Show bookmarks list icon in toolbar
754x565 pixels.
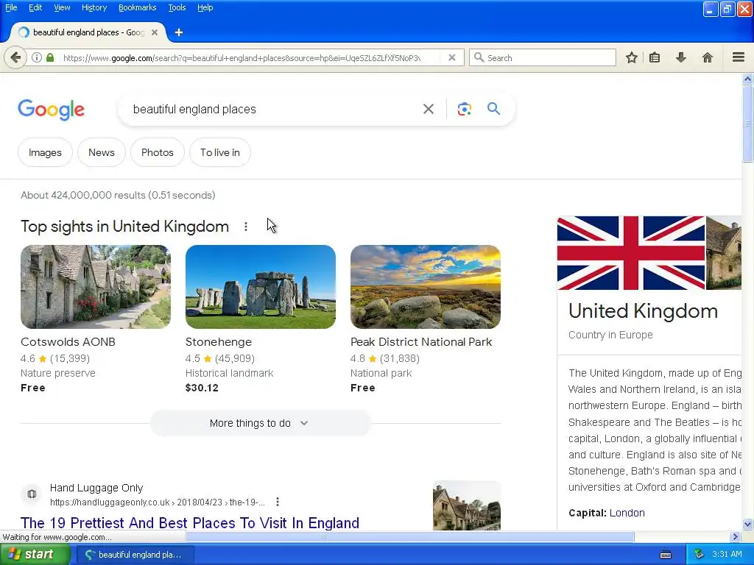pyautogui.click(x=655, y=57)
